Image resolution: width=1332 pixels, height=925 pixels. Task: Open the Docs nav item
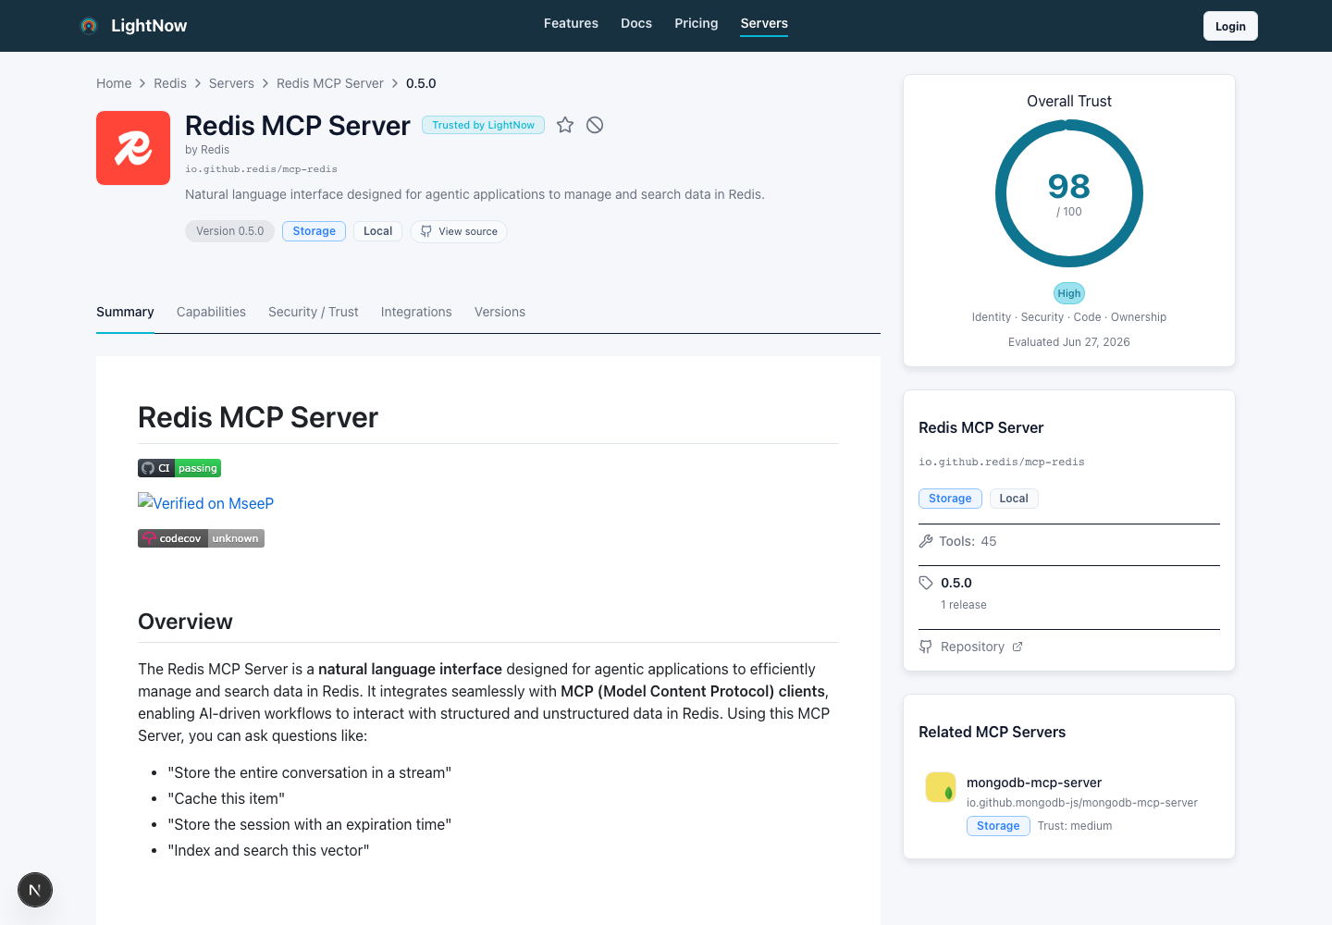[636, 23]
